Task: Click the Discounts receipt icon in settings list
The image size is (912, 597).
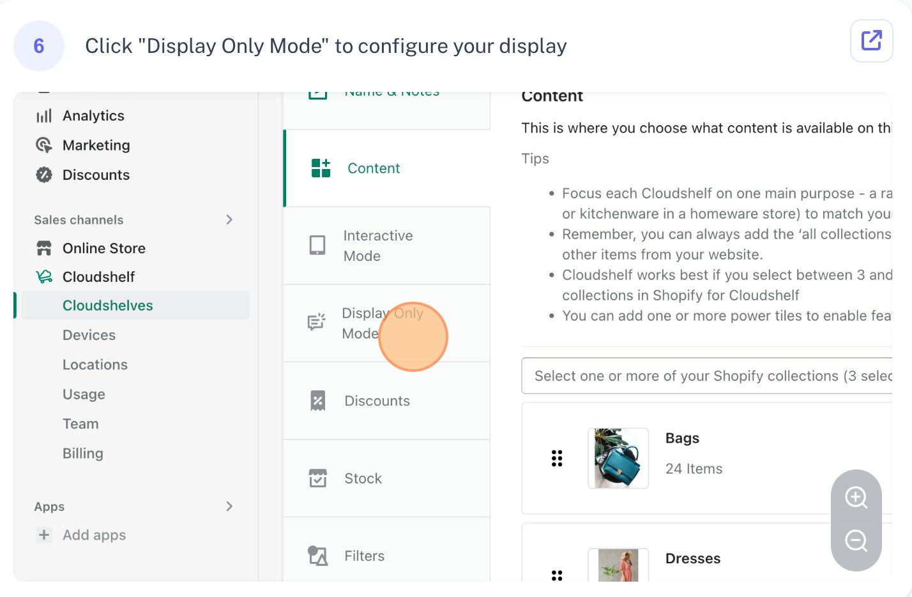Action: (x=317, y=401)
